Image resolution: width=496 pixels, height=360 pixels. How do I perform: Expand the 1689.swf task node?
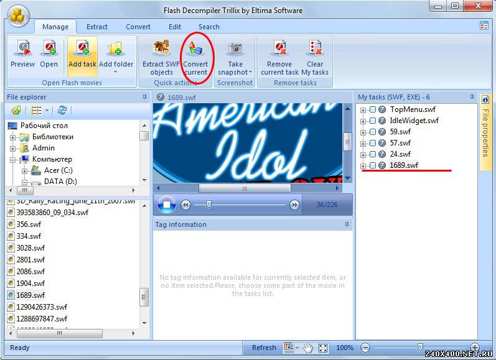pos(363,166)
